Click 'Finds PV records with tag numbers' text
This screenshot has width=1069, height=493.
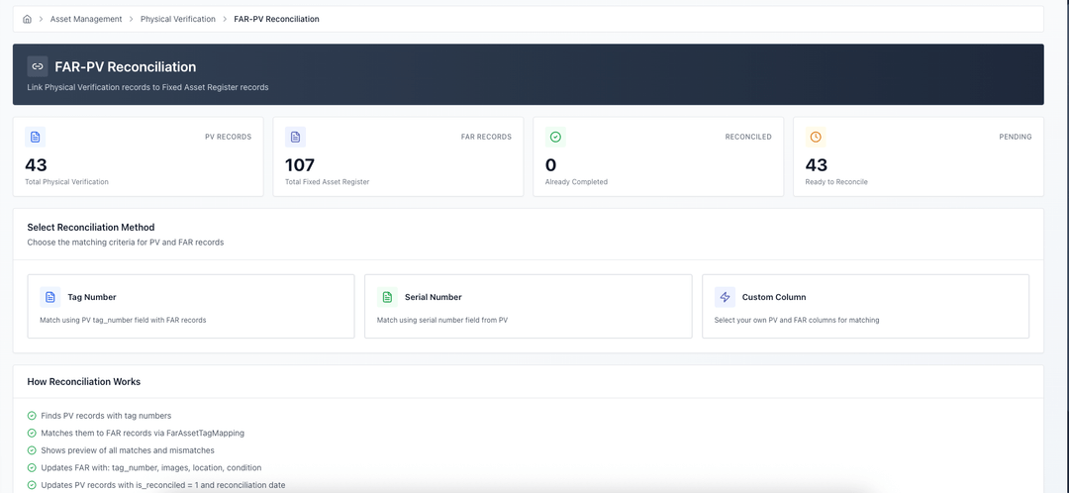coord(106,415)
